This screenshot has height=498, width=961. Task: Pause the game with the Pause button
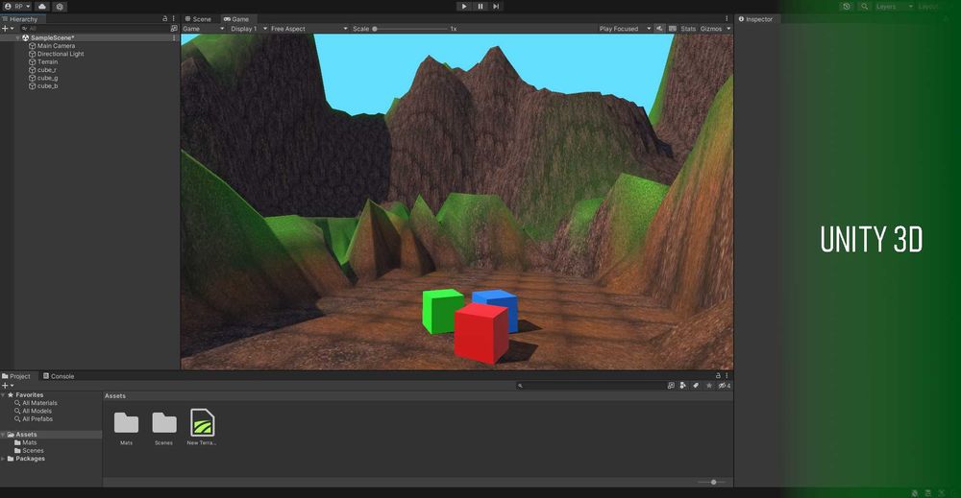[x=480, y=6]
